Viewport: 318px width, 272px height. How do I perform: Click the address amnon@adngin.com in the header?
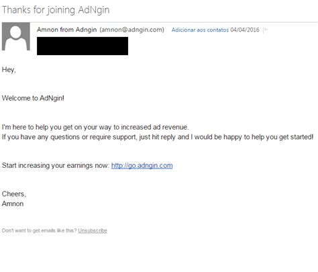132,30
